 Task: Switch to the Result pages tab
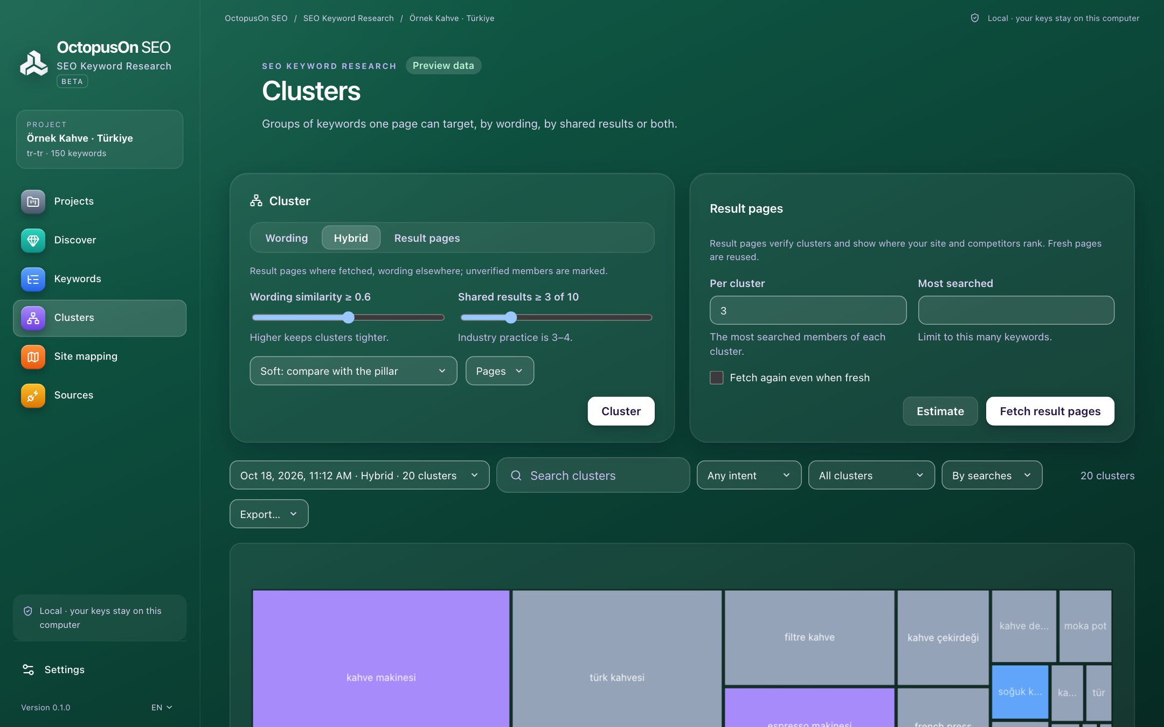427,238
